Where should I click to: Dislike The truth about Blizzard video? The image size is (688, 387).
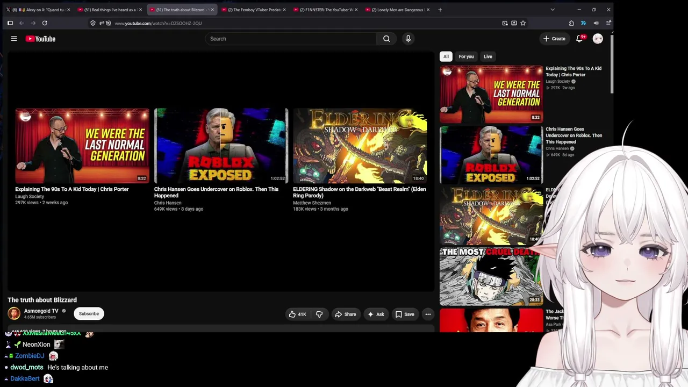pyautogui.click(x=319, y=314)
